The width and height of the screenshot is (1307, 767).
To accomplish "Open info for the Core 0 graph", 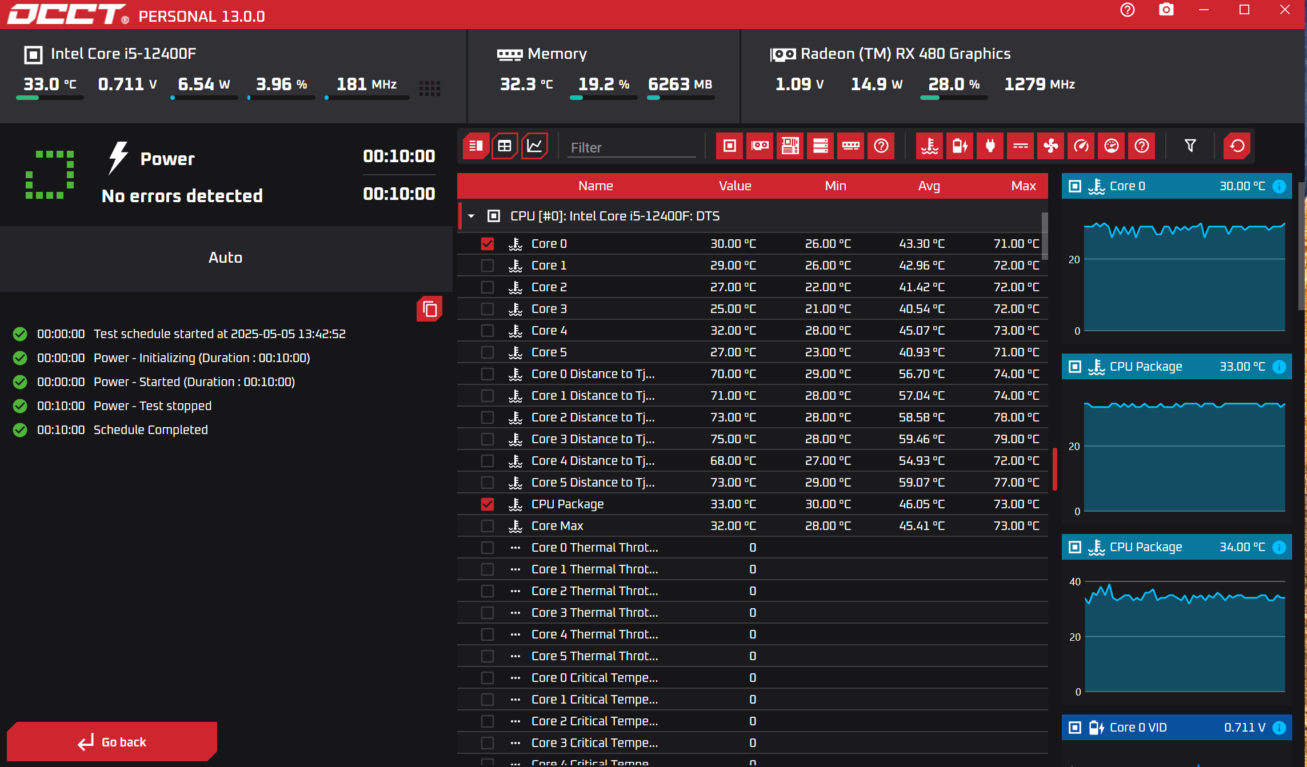I will pyautogui.click(x=1280, y=186).
